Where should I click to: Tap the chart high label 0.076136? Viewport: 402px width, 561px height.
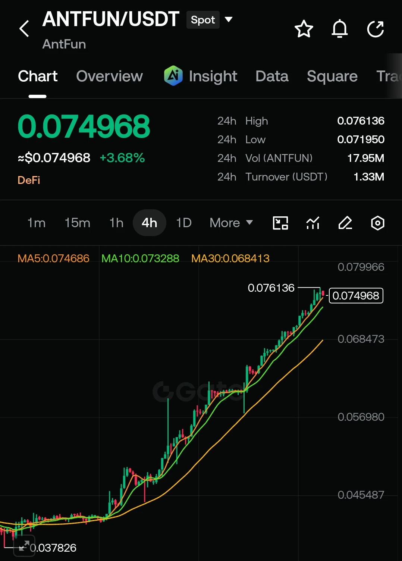[x=271, y=288]
